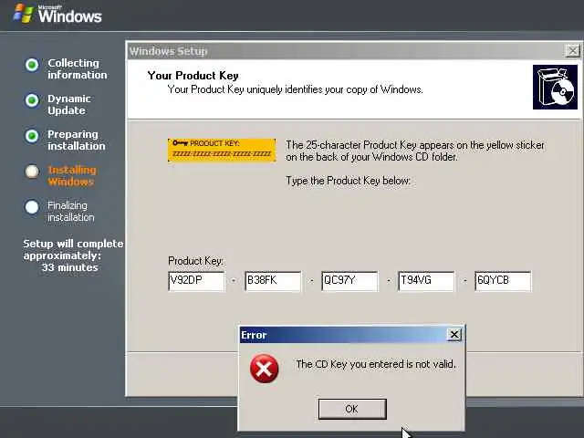Click the 'Dynamic Update' text
The width and height of the screenshot is (584, 438).
(x=69, y=104)
